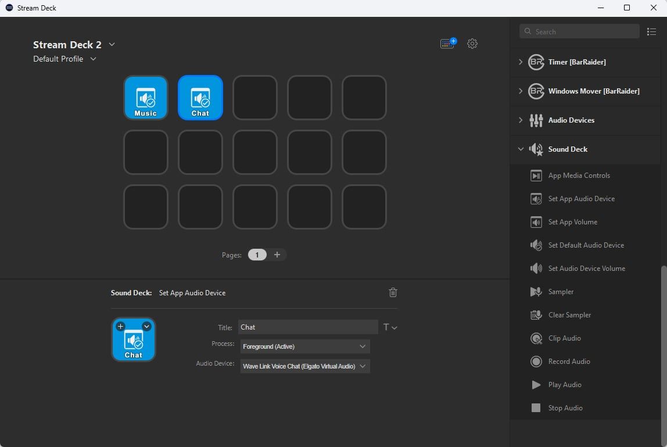Select the Play Audio action
Image resolution: width=667 pixels, height=447 pixels.
click(x=564, y=385)
